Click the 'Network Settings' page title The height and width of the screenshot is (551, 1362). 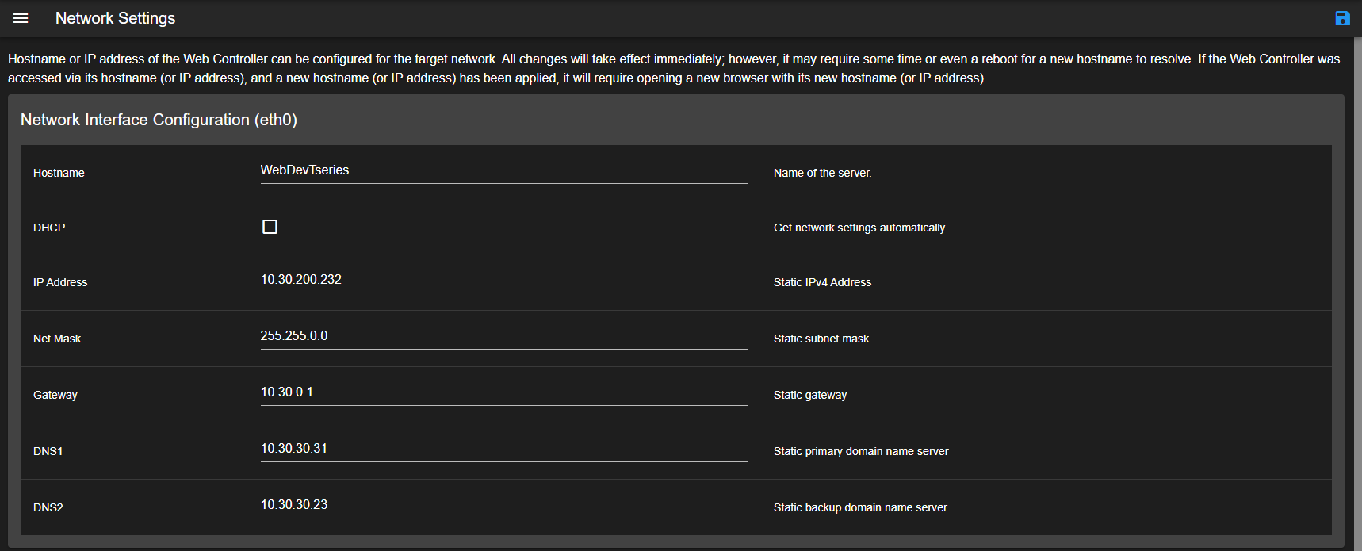[115, 18]
